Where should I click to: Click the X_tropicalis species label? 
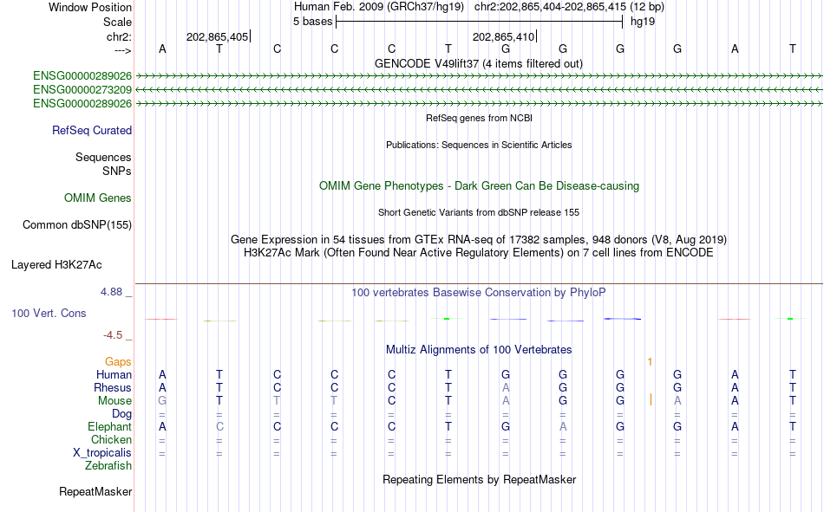tap(102, 453)
